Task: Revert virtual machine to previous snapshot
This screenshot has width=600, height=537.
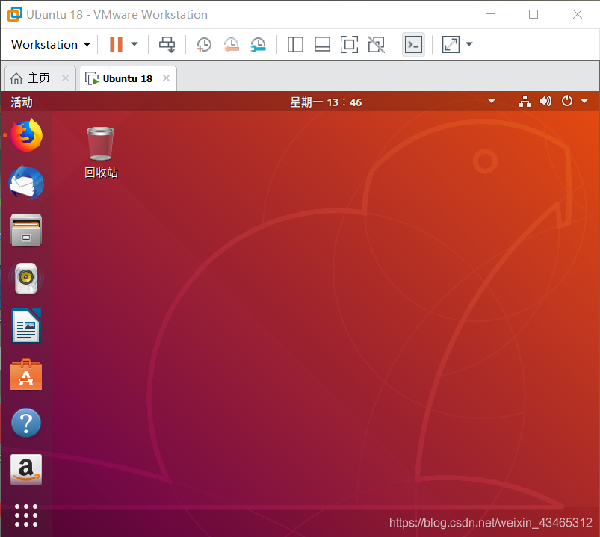Action: click(x=231, y=44)
